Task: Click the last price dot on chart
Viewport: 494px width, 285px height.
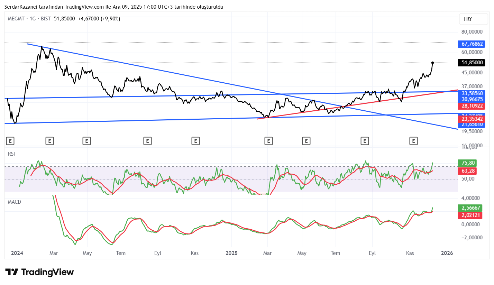Action: (433, 63)
